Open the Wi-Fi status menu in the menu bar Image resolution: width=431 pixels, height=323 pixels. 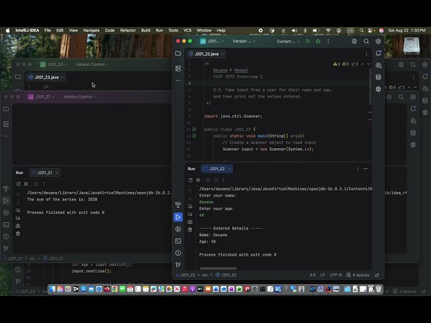[328, 30]
